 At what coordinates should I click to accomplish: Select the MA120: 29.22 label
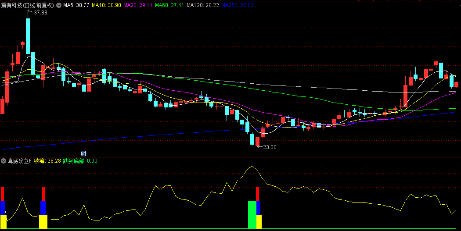point(203,5)
